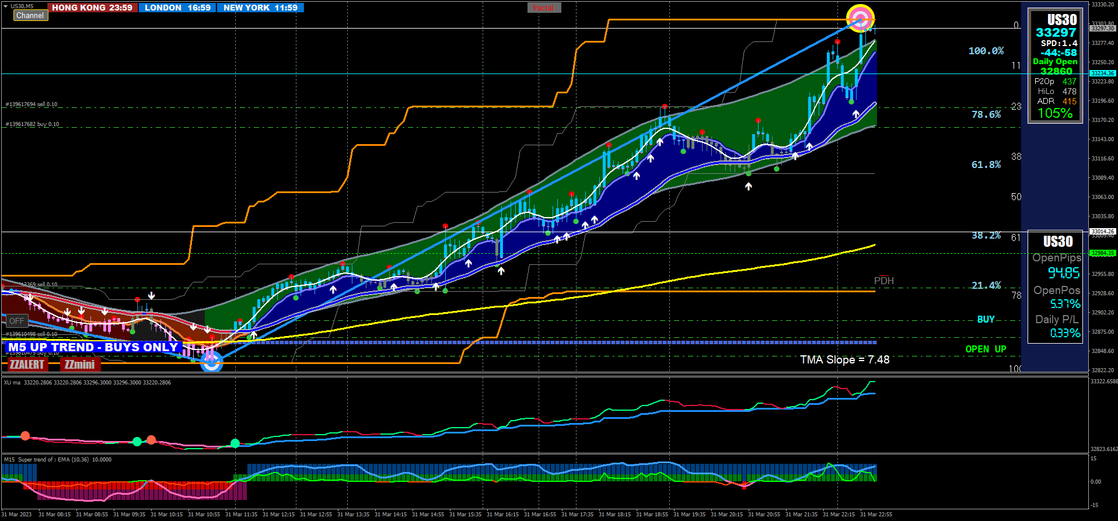This screenshot has width=1118, height=521.
Task: Click the 31 Mar 22:55 time label
Action: (876, 515)
